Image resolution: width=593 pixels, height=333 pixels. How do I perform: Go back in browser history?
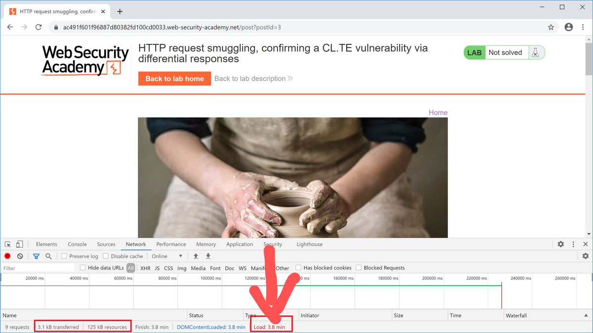[x=10, y=27]
